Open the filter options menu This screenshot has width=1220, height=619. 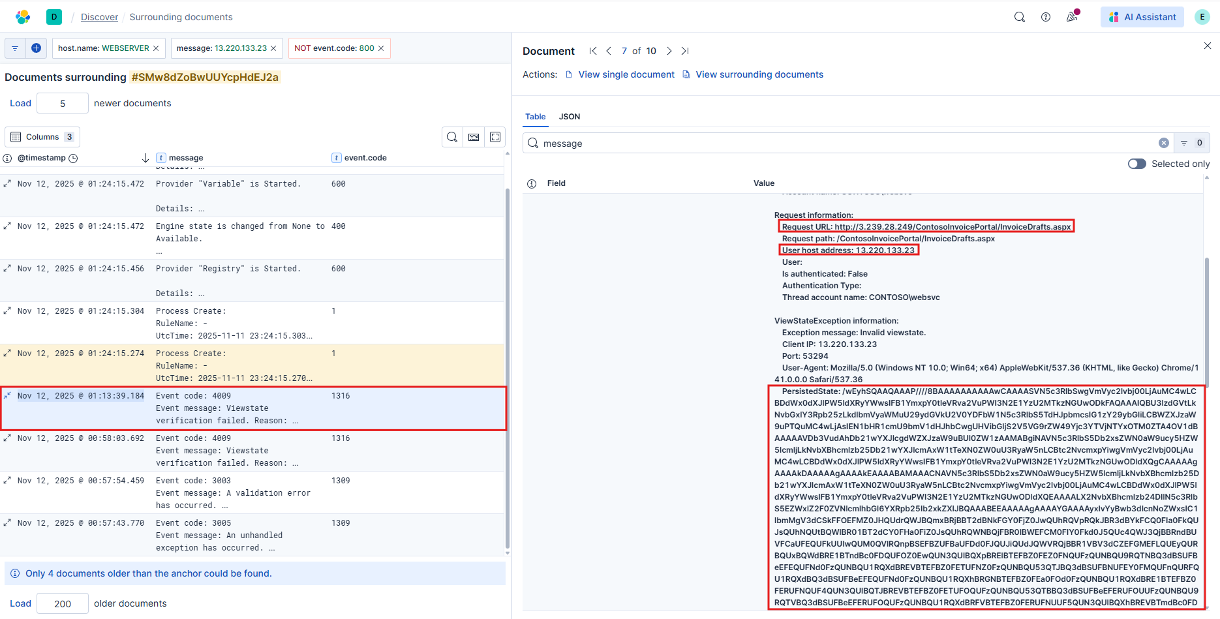coord(15,48)
